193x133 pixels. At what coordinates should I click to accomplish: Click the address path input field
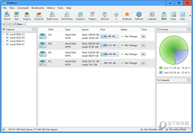coord(106,24)
